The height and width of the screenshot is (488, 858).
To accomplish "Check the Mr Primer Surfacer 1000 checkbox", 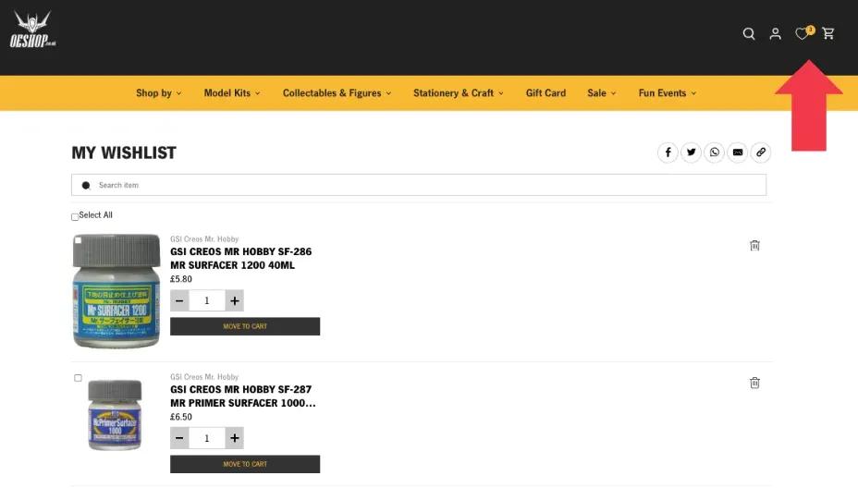I will 78,378.
